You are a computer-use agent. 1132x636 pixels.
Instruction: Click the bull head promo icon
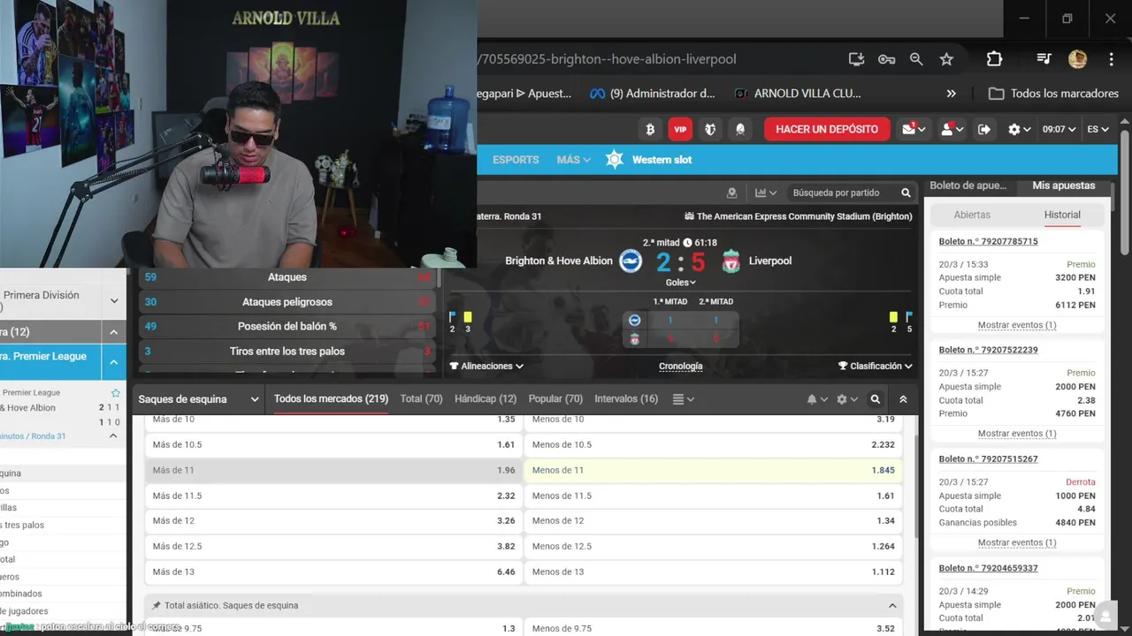click(x=710, y=129)
